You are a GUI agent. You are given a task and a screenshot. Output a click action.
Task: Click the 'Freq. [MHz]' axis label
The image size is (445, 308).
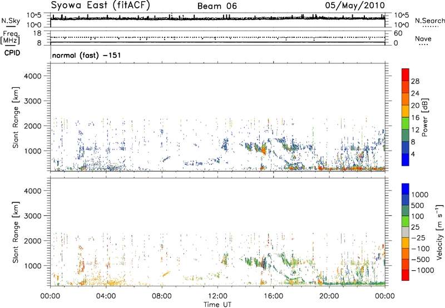[10, 38]
